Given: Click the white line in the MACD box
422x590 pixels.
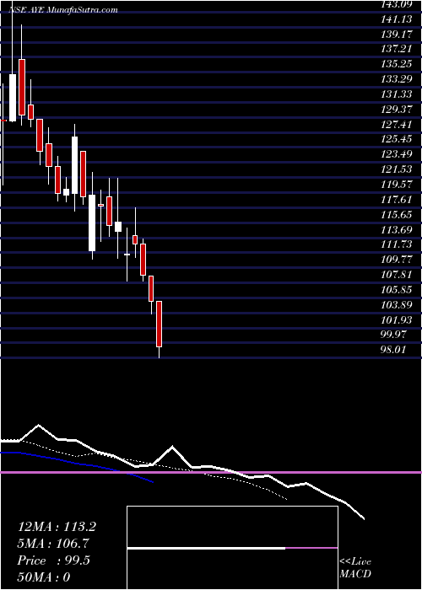Looking at the screenshot, I should 206,549.
